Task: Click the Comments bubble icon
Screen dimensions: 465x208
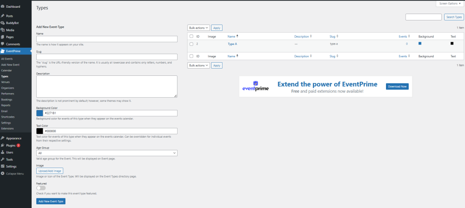Action: (x=3, y=44)
